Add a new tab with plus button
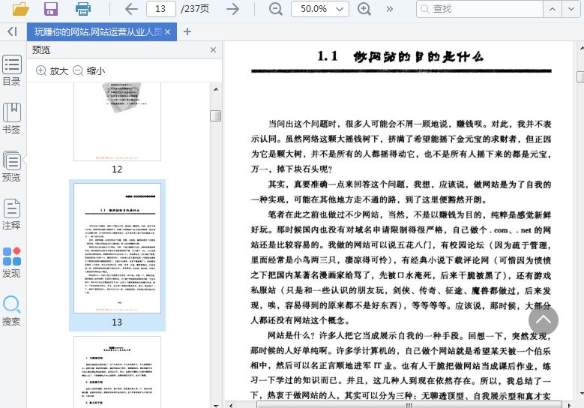The height and width of the screenshot is (408, 584). point(187,31)
